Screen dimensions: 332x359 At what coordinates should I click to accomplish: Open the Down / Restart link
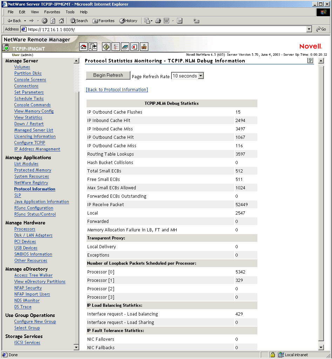point(29,124)
